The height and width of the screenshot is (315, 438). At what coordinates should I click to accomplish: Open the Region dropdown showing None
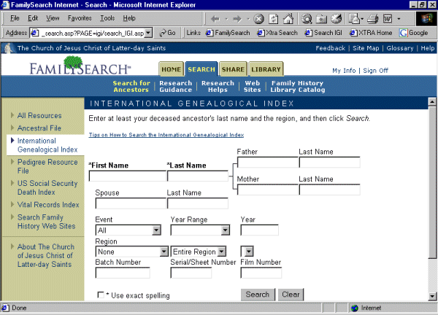click(132, 252)
